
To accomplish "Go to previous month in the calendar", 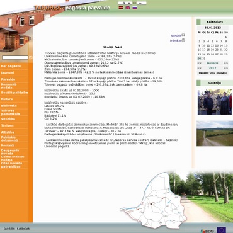I will pos(199,63).
